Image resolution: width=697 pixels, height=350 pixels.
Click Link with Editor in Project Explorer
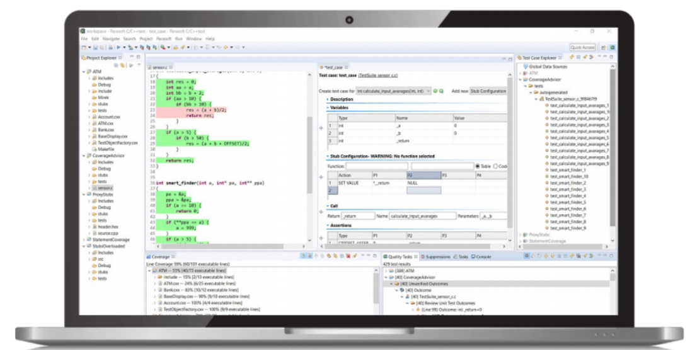[x=123, y=65]
